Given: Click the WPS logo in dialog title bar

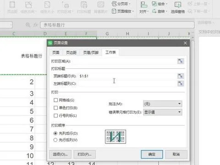Looking at the screenshot, I should [x=50, y=43].
